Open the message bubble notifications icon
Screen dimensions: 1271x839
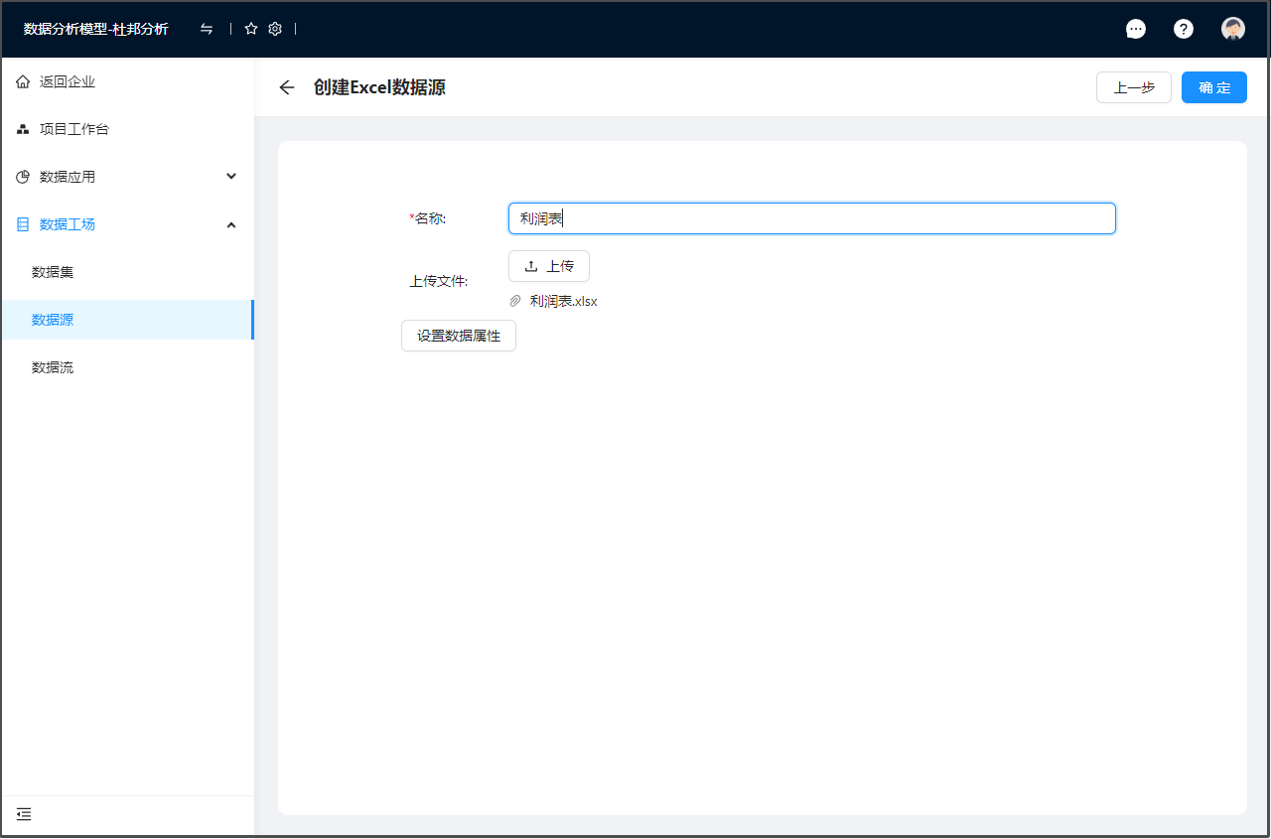(x=1136, y=29)
